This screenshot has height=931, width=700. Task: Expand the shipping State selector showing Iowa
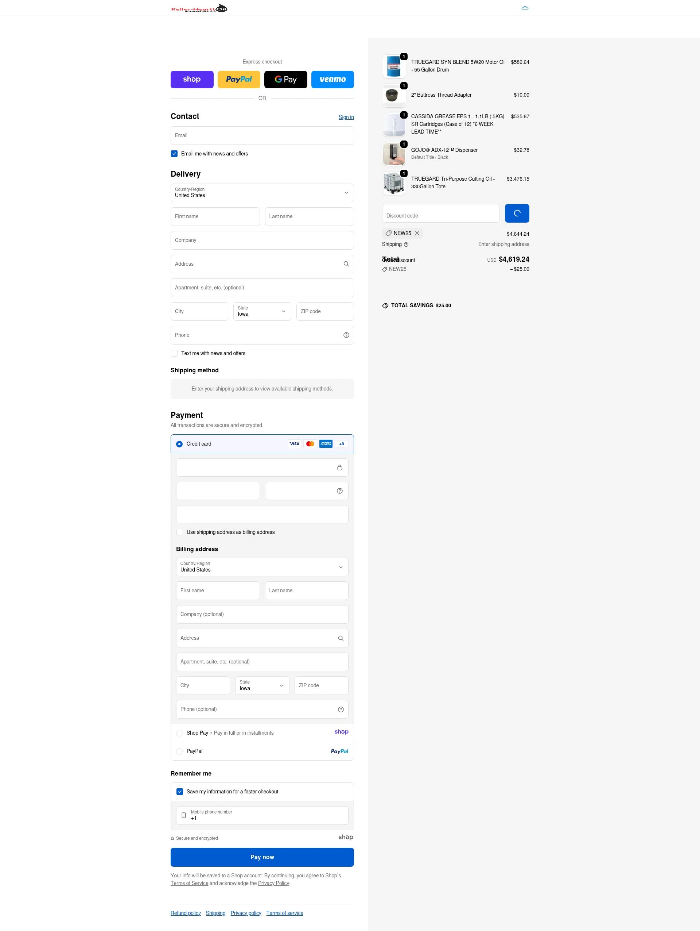tap(262, 311)
